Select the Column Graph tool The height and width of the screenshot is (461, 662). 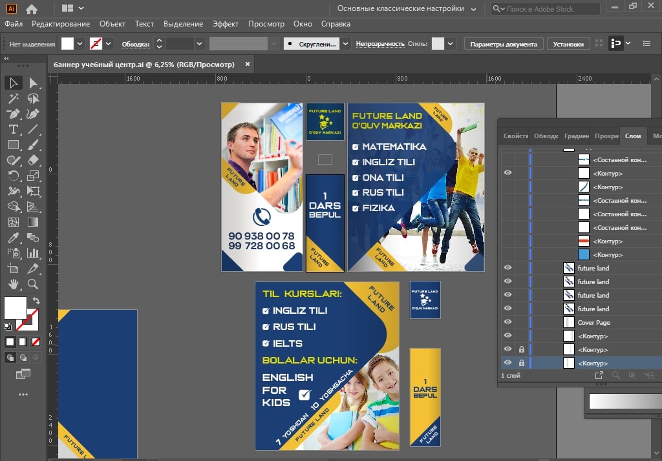click(33, 253)
